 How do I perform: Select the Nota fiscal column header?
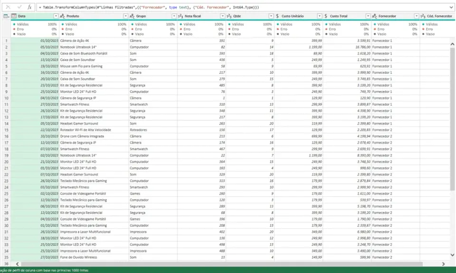click(x=201, y=16)
